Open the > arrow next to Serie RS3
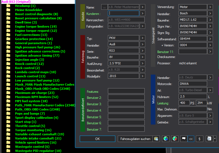This screenshot has width=219, height=153. [143, 51]
